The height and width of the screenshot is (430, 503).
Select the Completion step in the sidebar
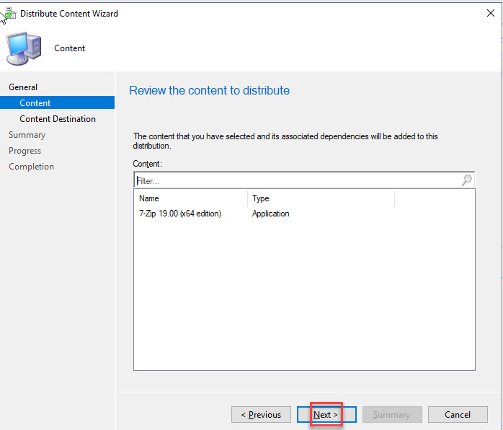tap(31, 167)
